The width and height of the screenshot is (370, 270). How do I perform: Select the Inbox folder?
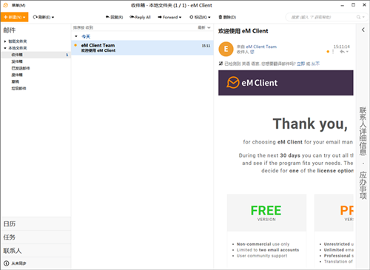[36, 55]
